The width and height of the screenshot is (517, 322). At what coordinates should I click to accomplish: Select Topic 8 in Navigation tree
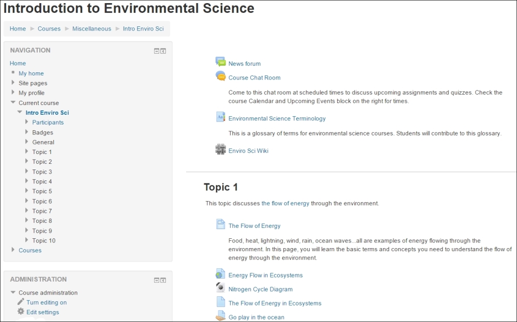pyautogui.click(x=42, y=221)
